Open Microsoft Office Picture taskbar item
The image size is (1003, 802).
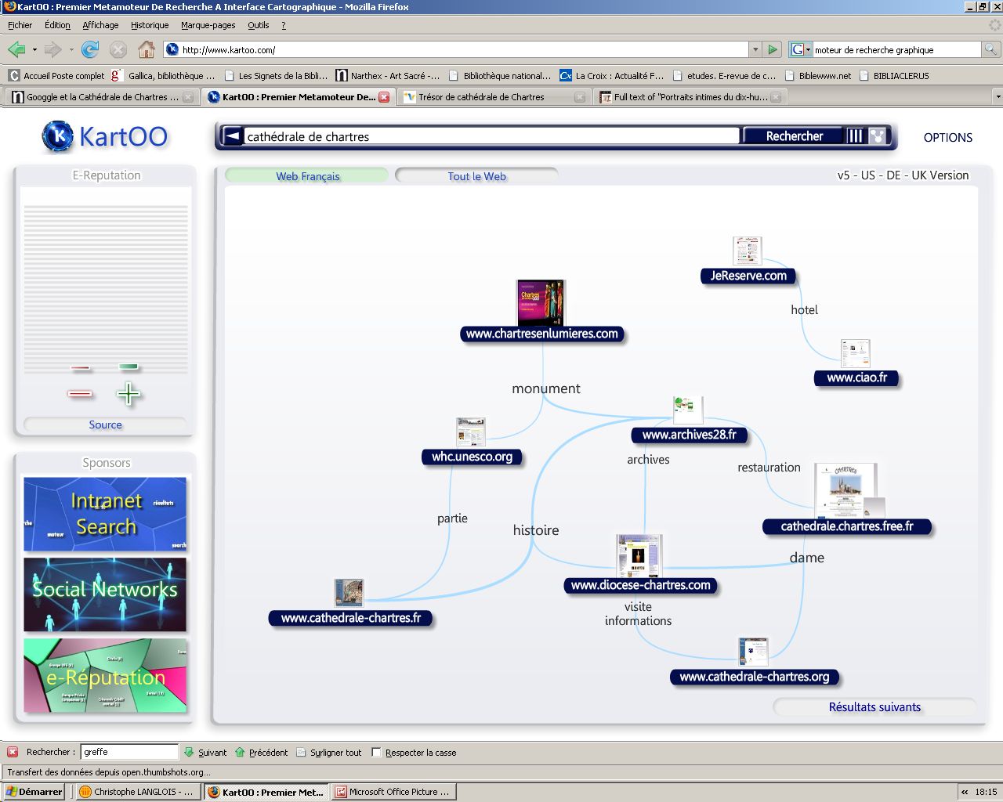[x=393, y=792]
